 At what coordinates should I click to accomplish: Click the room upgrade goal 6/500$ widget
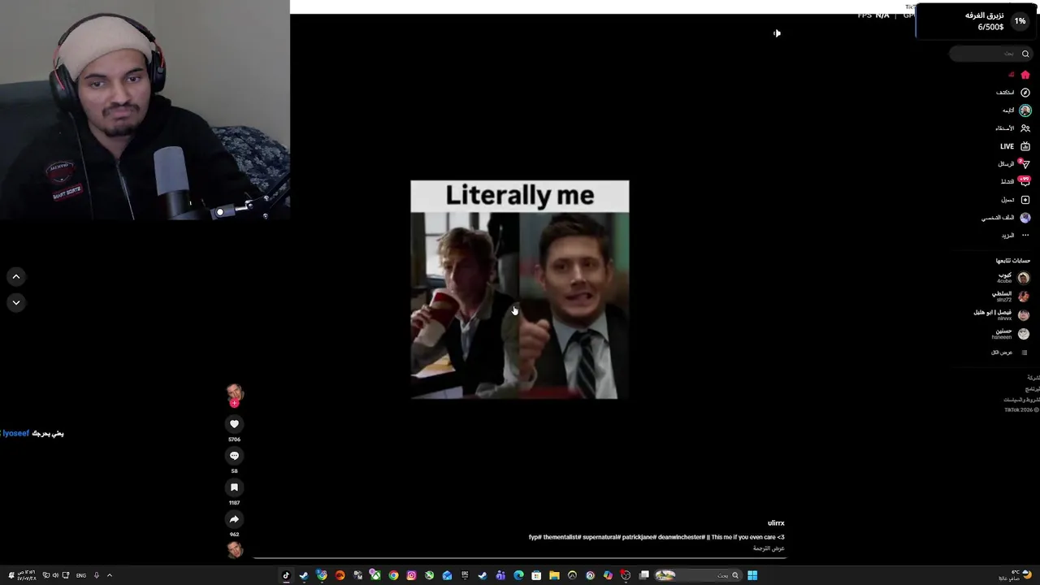pyautogui.click(x=977, y=22)
